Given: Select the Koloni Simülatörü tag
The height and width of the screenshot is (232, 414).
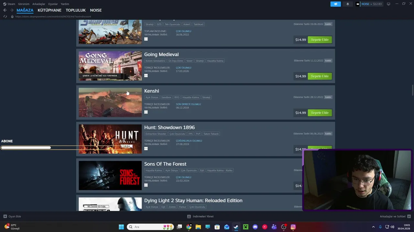Looking at the screenshot, I should pos(155,61).
